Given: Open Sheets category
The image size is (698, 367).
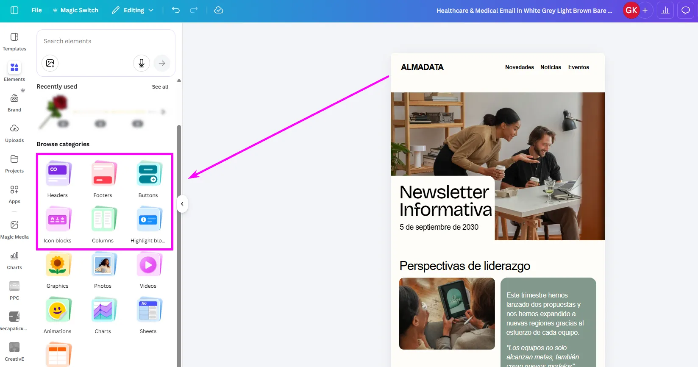Looking at the screenshot, I should click(148, 316).
